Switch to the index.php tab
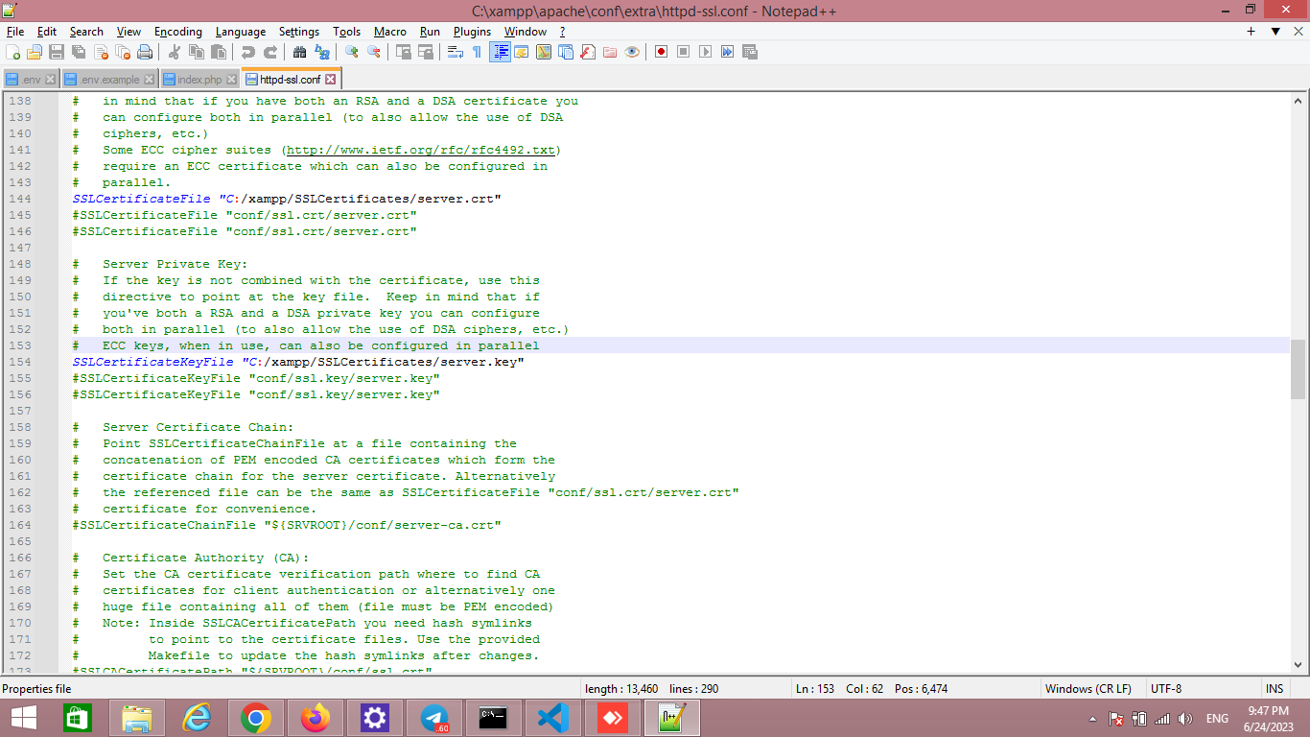The height and width of the screenshot is (737, 1310). click(x=199, y=80)
